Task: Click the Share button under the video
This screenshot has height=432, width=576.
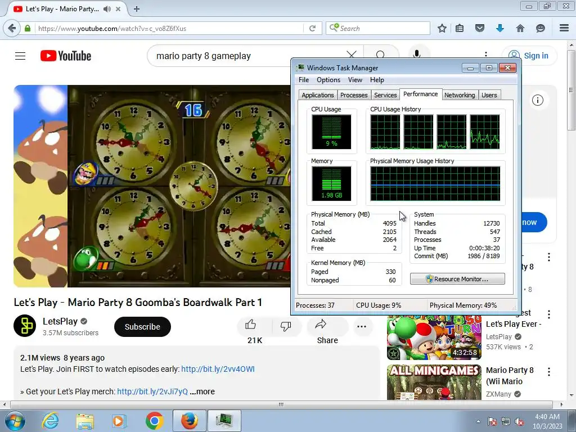Action: point(327,331)
